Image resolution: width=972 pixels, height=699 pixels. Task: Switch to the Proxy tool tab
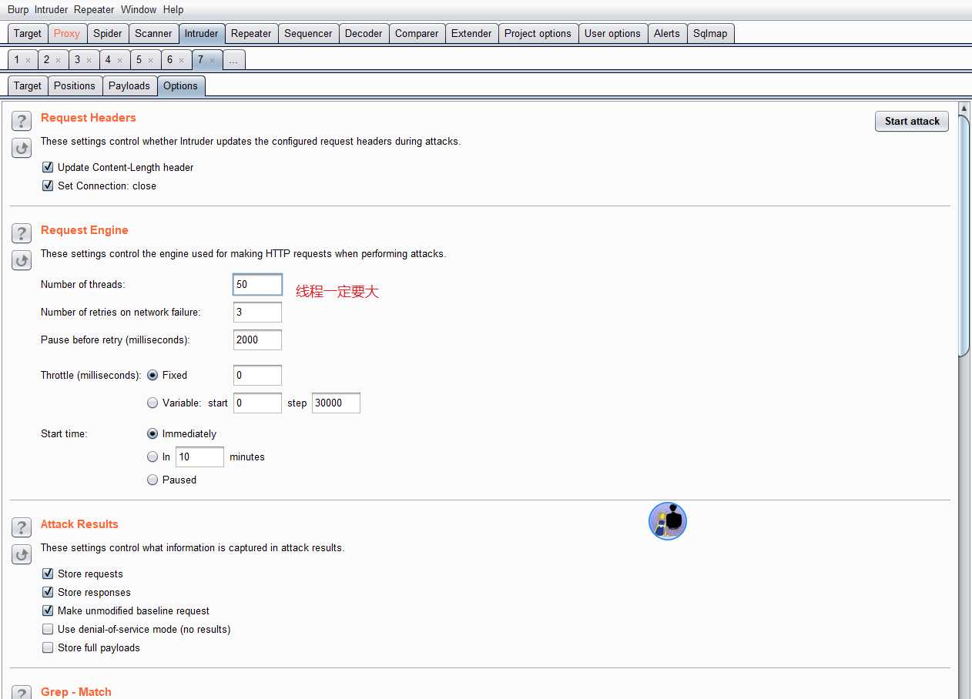pos(67,33)
